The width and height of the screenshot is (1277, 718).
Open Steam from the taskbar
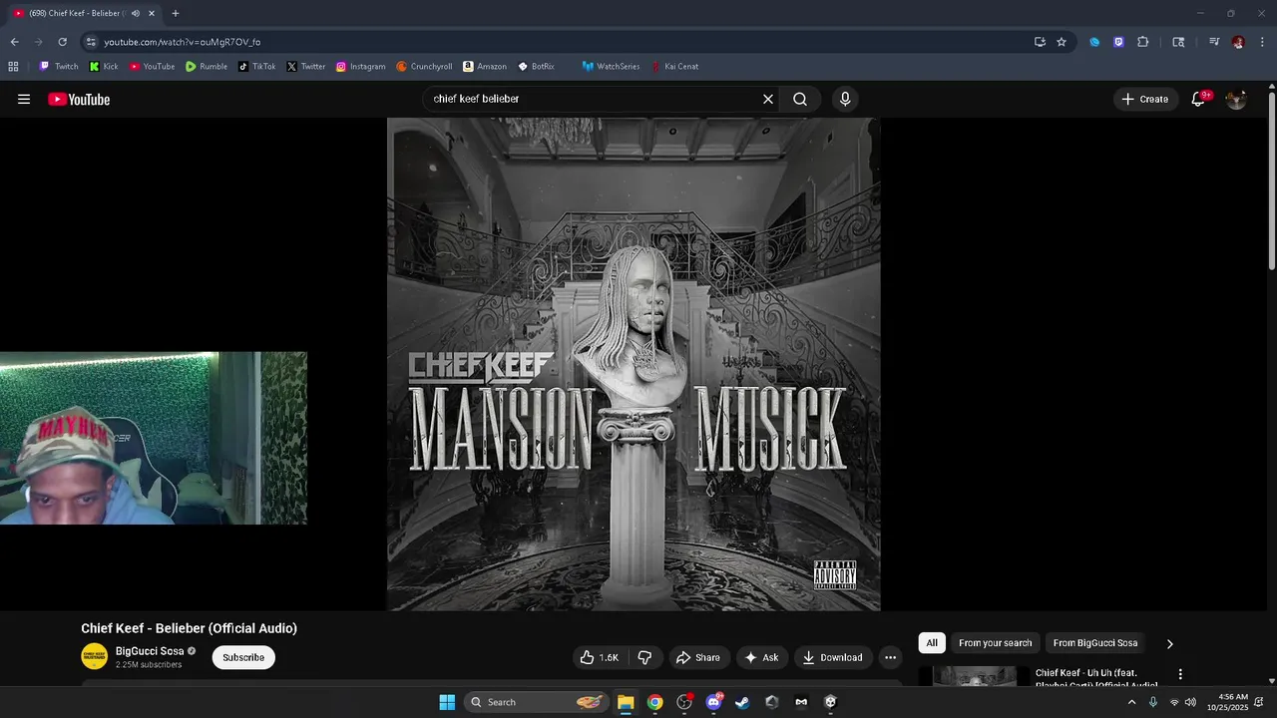[742, 702]
